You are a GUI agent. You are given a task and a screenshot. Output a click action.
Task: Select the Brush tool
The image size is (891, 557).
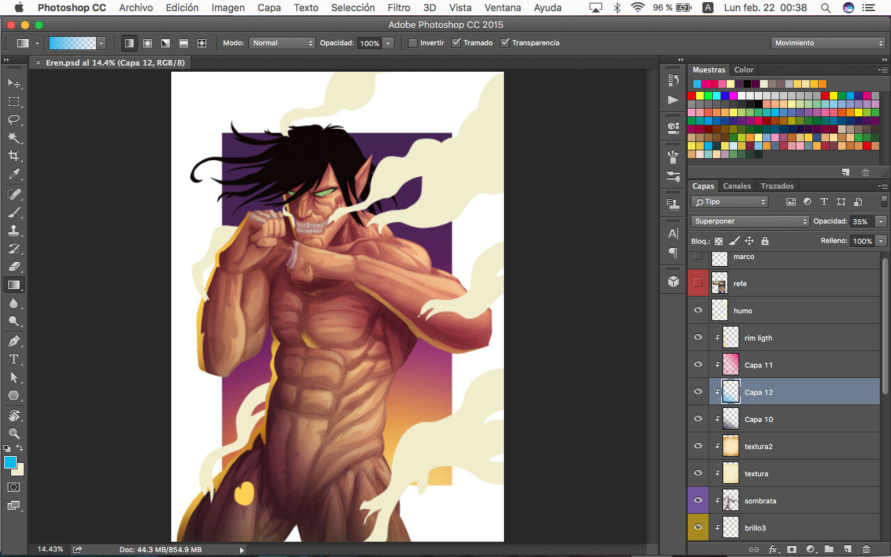click(x=13, y=212)
